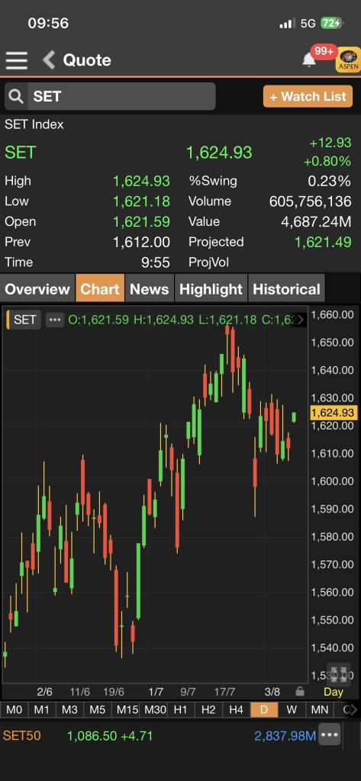Open the notifications bell
This screenshot has width=361, height=781.
pos(309,59)
